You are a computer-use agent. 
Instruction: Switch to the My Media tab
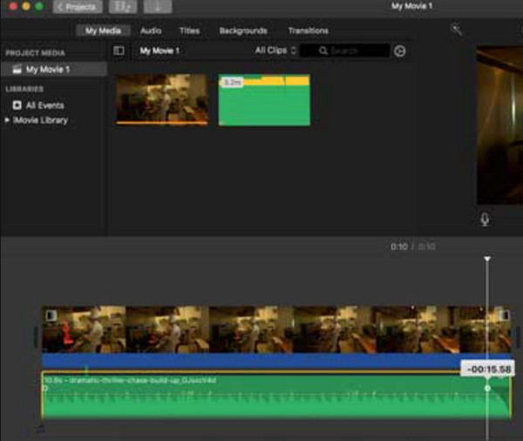click(103, 31)
